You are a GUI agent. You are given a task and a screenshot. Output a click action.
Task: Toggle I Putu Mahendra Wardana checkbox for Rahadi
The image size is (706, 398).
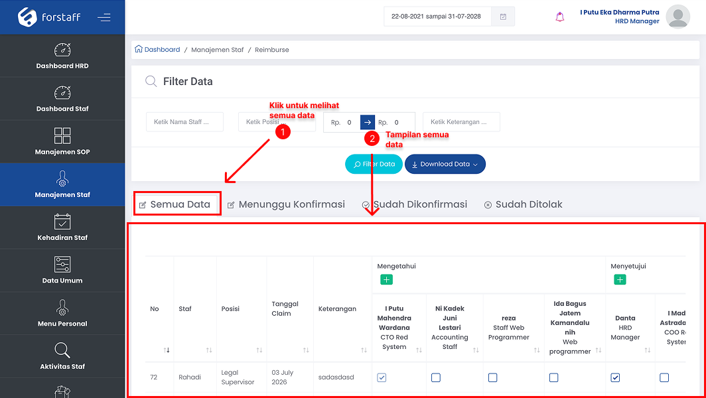(382, 377)
